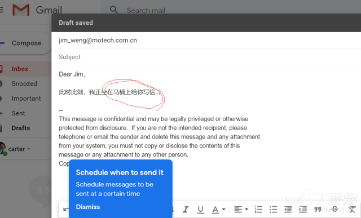Image resolution: width=361 pixels, height=218 pixels.
Task: Click 'Draft saved' compose window title bar
Action: tap(206, 23)
